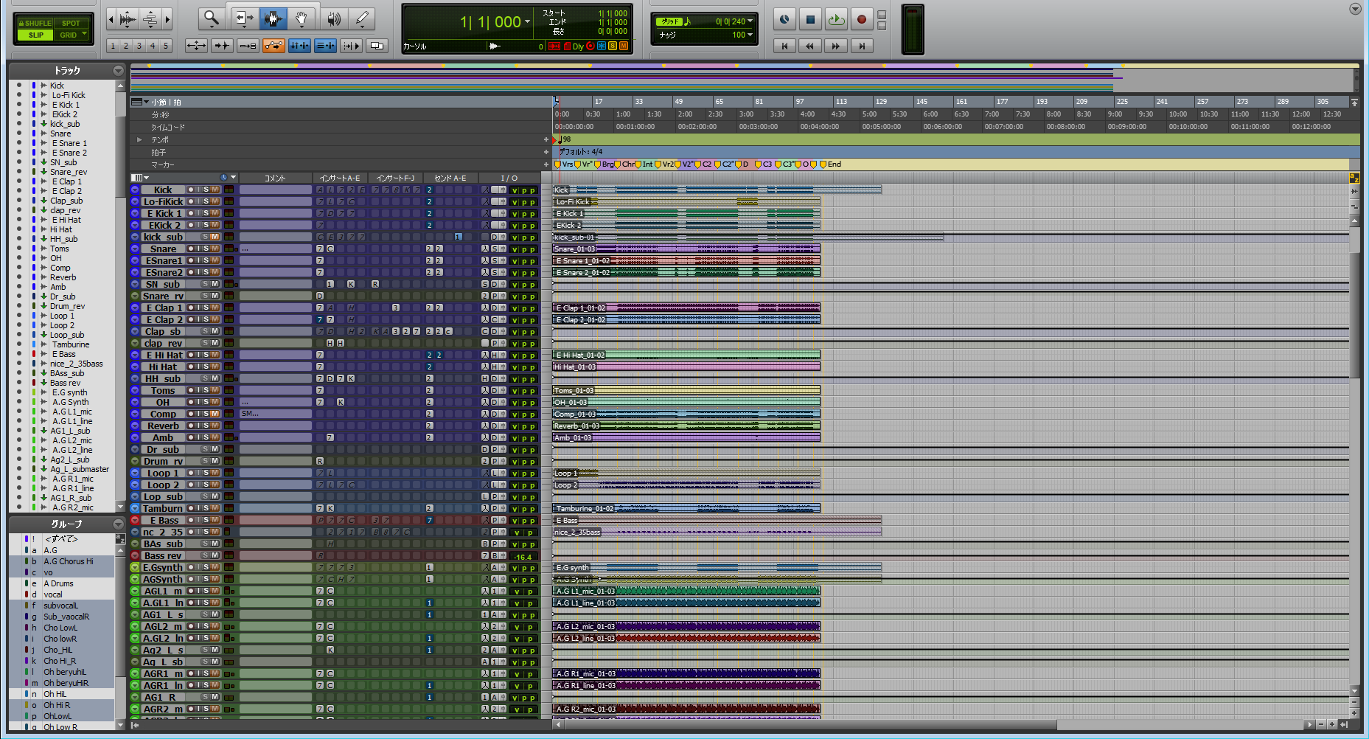Select zoom preset 5
This screenshot has height=739, width=1369.
(166, 46)
